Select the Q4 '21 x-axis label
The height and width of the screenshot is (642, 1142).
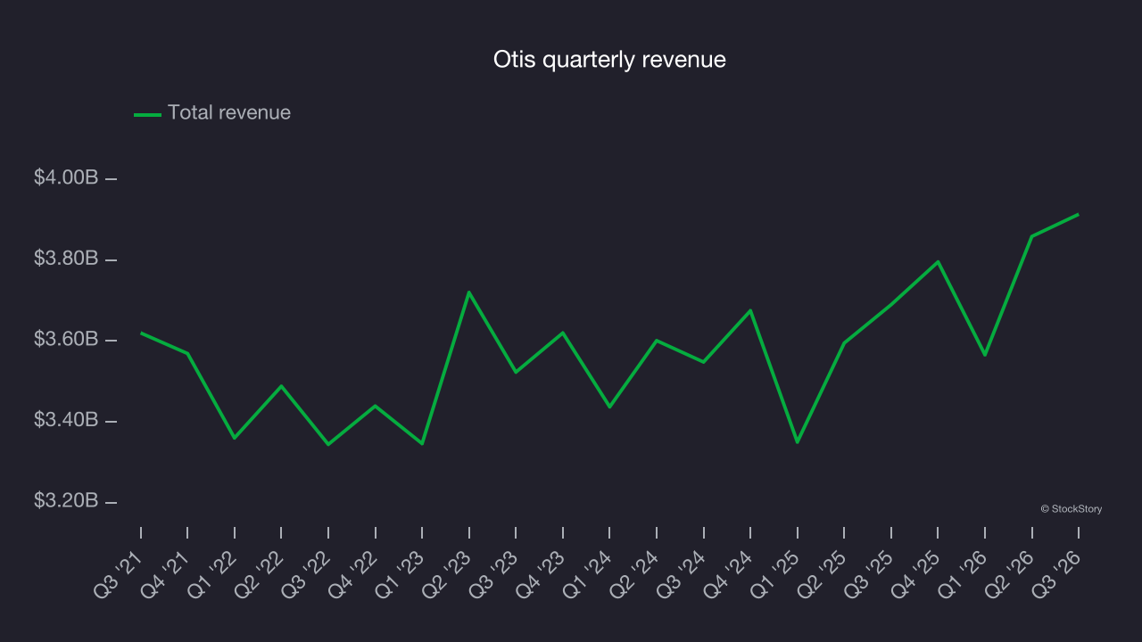pyautogui.click(x=165, y=573)
